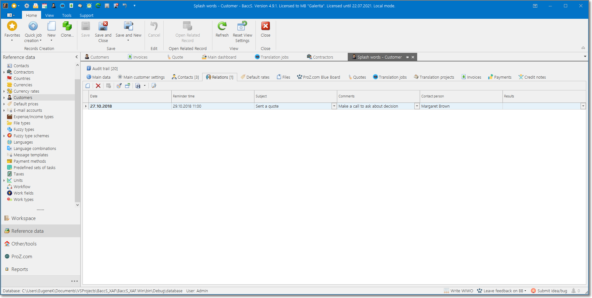Image resolution: width=592 pixels, height=298 pixels.
Task: Open the Translation jobs document tab
Action: [272, 57]
